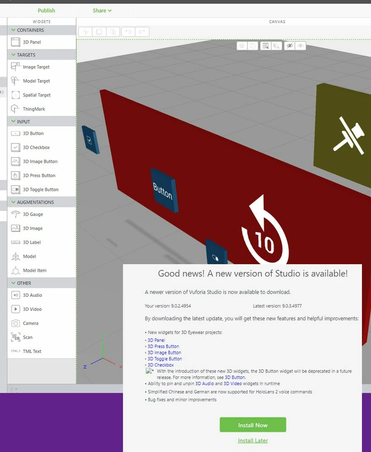Click the crossed-eye Hide Components icon

coord(290,46)
